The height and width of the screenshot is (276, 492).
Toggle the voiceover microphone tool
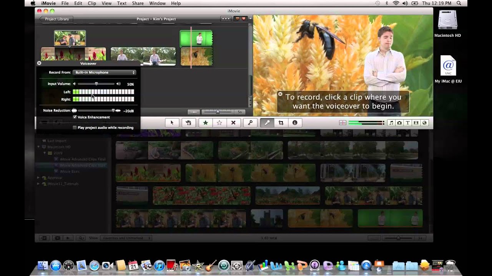coord(267,123)
